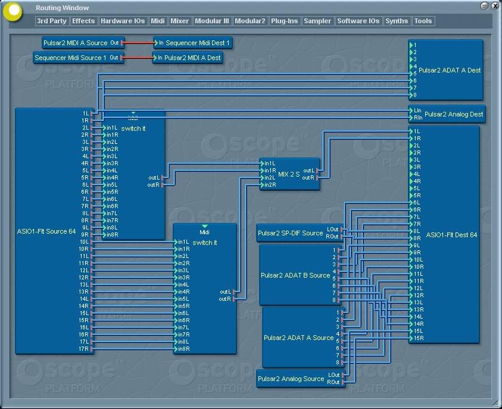Select the Pulsar2 Analog Source label
The height and width of the screenshot is (409, 502).
coord(291,379)
